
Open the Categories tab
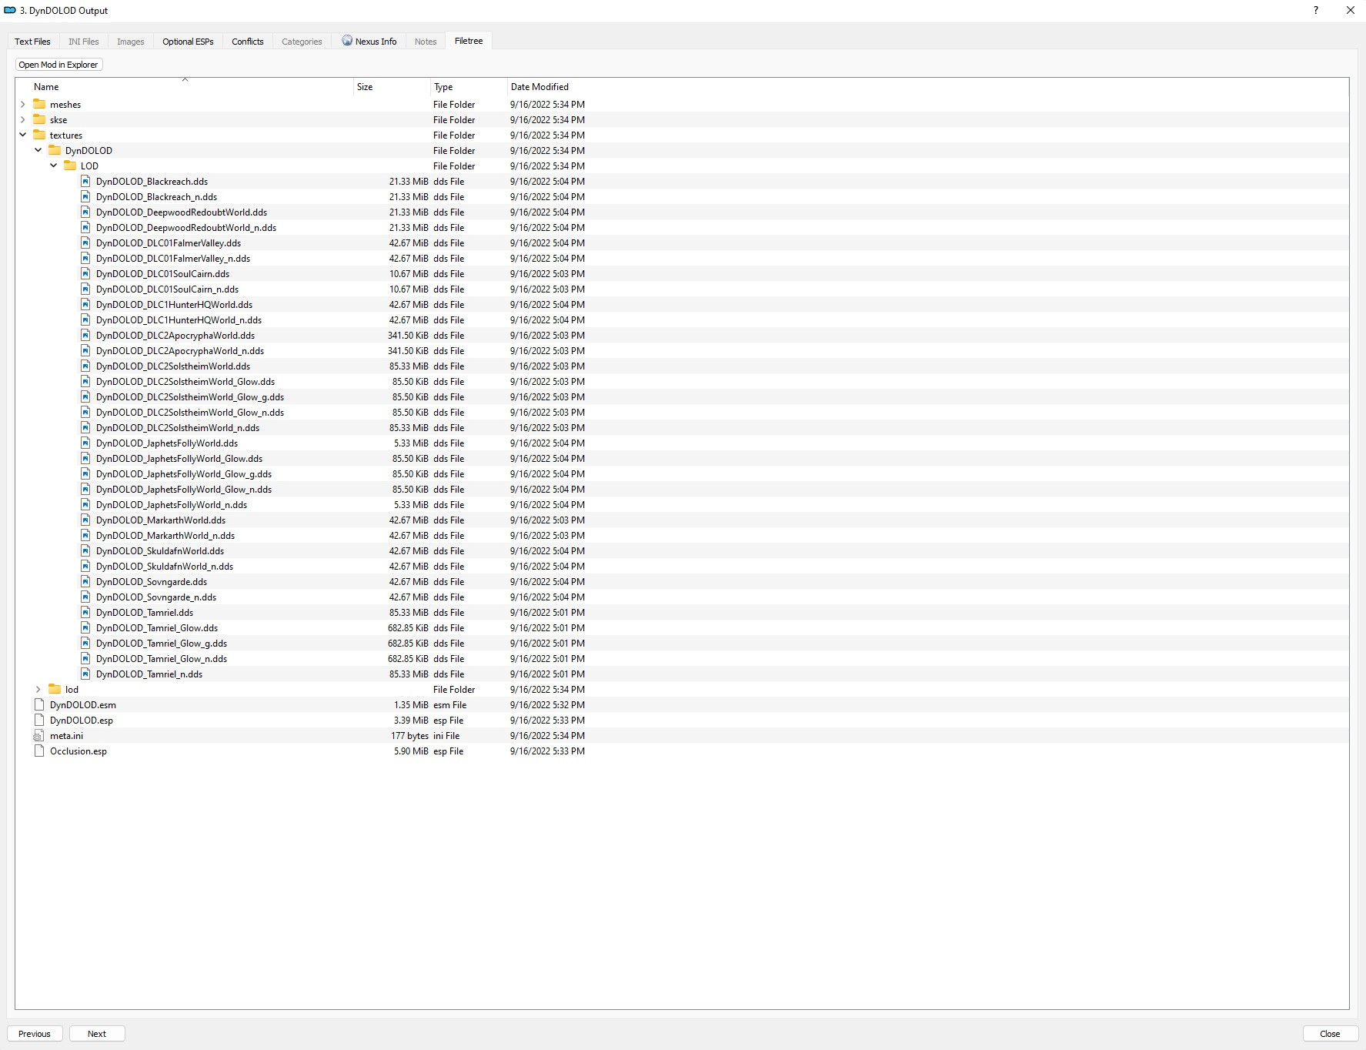point(302,42)
